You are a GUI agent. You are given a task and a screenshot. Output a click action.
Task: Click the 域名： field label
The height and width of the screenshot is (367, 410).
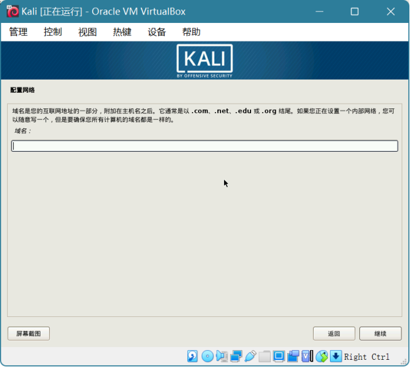[x=23, y=131]
